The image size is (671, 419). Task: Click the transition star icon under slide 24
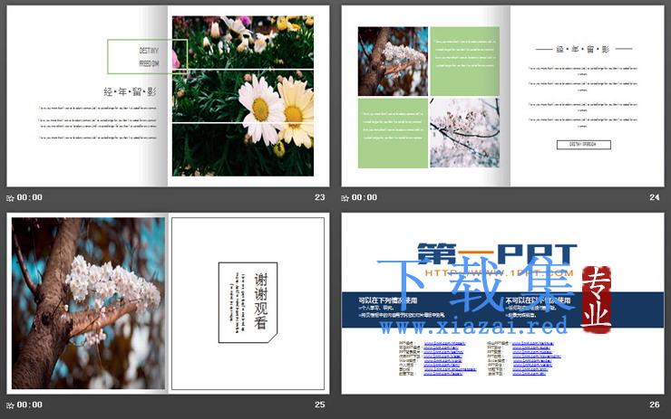[x=345, y=198]
